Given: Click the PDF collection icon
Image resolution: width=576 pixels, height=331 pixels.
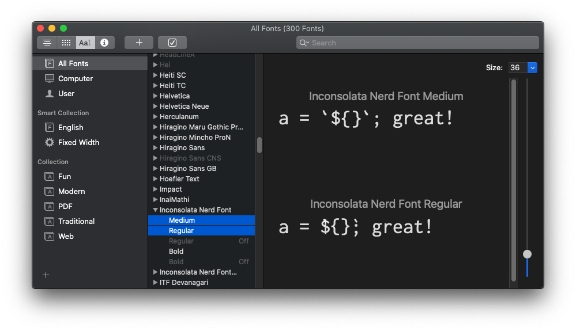Looking at the screenshot, I should coord(49,206).
